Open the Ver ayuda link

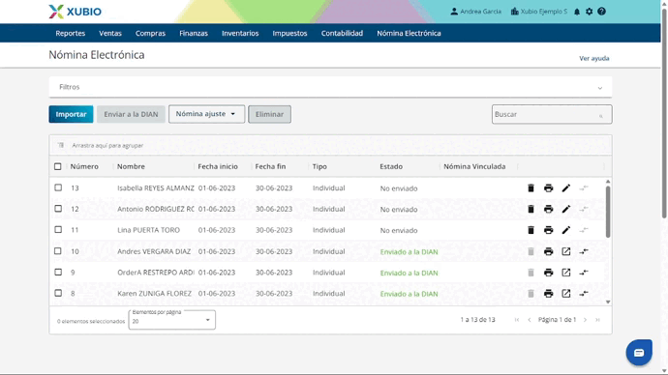[x=593, y=58]
